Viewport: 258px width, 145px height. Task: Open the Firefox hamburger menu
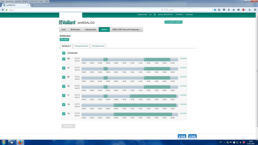(x=255, y=10)
